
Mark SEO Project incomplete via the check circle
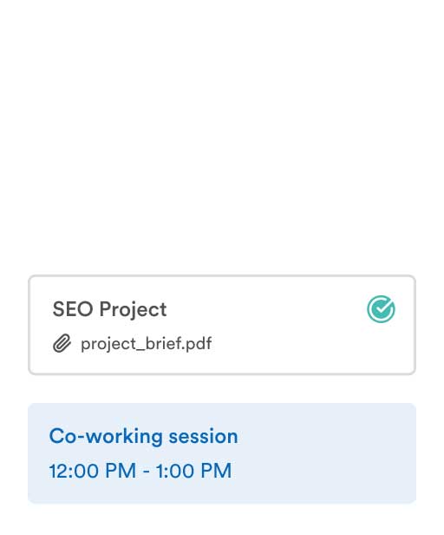[x=381, y=309]
